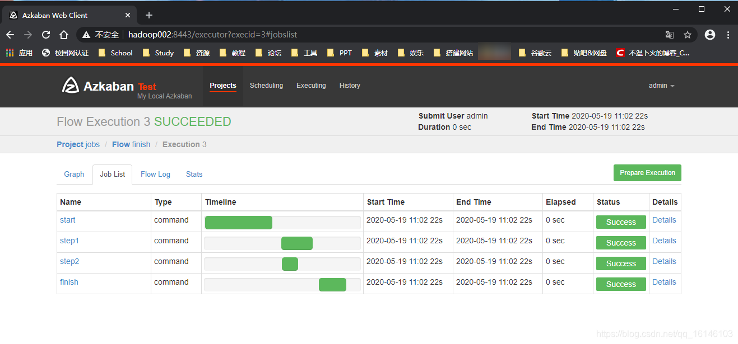Screen dimensions: 738x344
Task: Open the step2 job link
Action: click(x=69, y=261)
